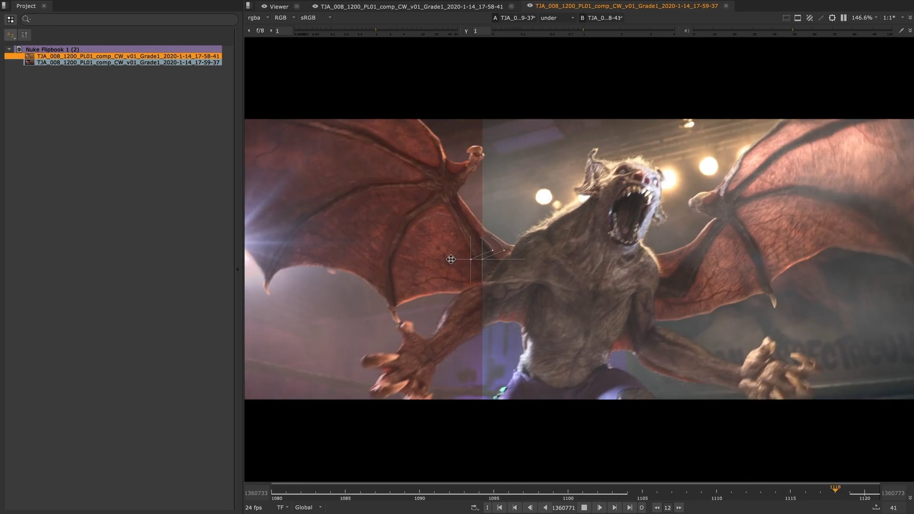Click the viewer color picker eyedropper icon

(901, 31)
